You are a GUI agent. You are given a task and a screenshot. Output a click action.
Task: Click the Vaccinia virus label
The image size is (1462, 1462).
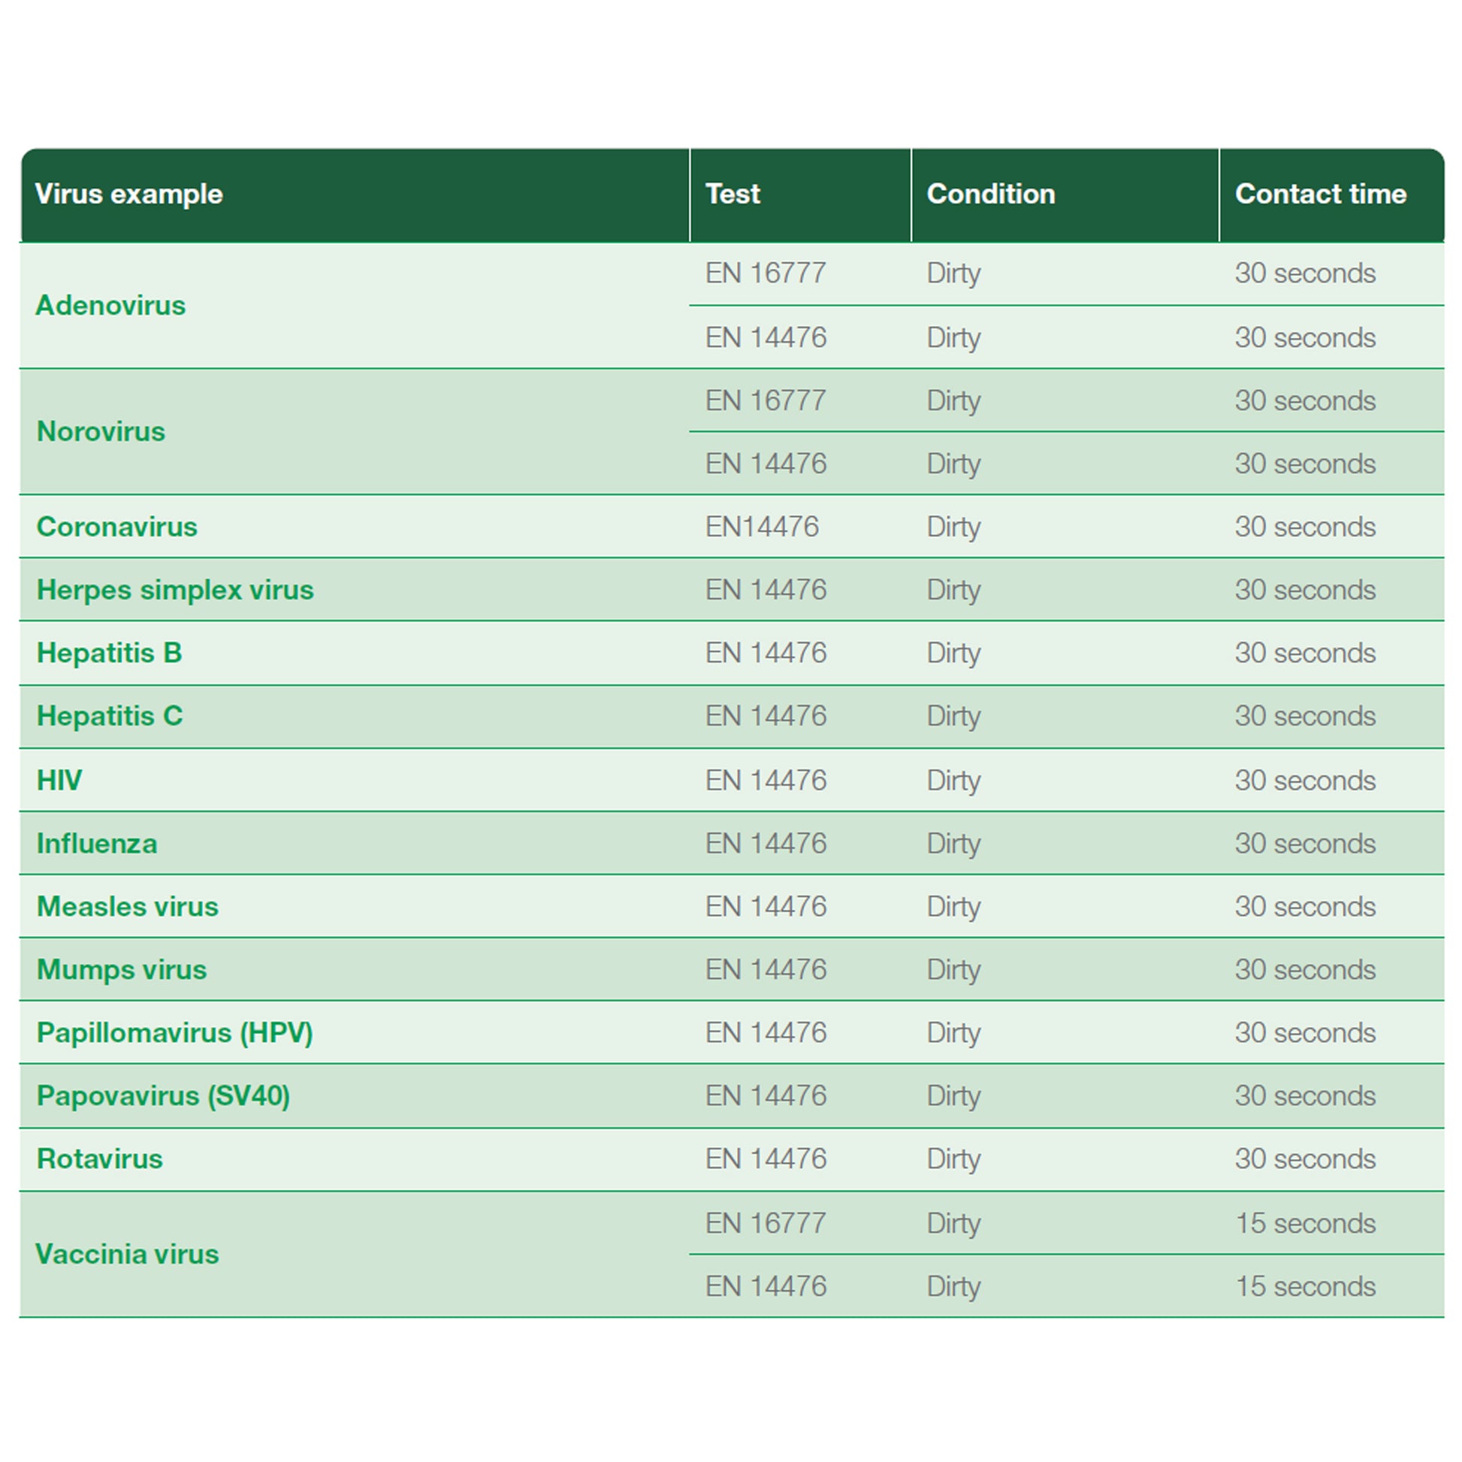coord(127,1254)
